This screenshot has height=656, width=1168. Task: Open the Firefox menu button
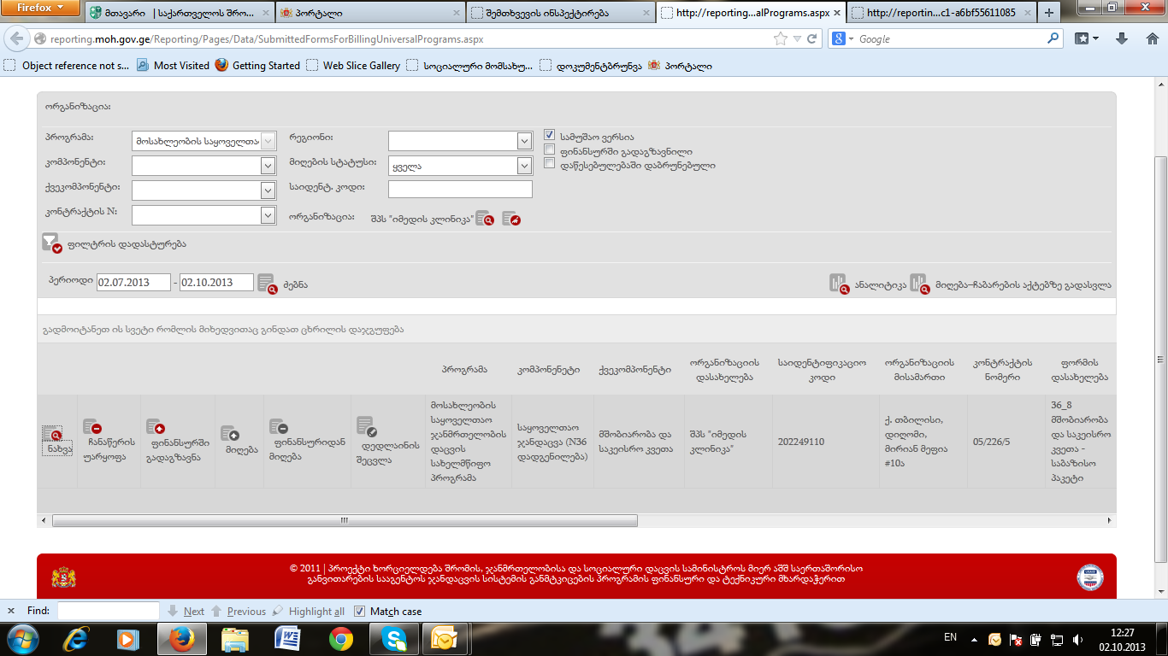coord(40,9)
